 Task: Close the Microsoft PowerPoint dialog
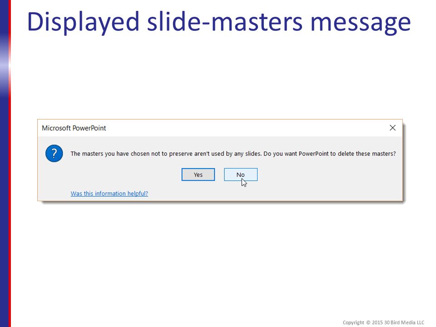[x=392, y=128]
